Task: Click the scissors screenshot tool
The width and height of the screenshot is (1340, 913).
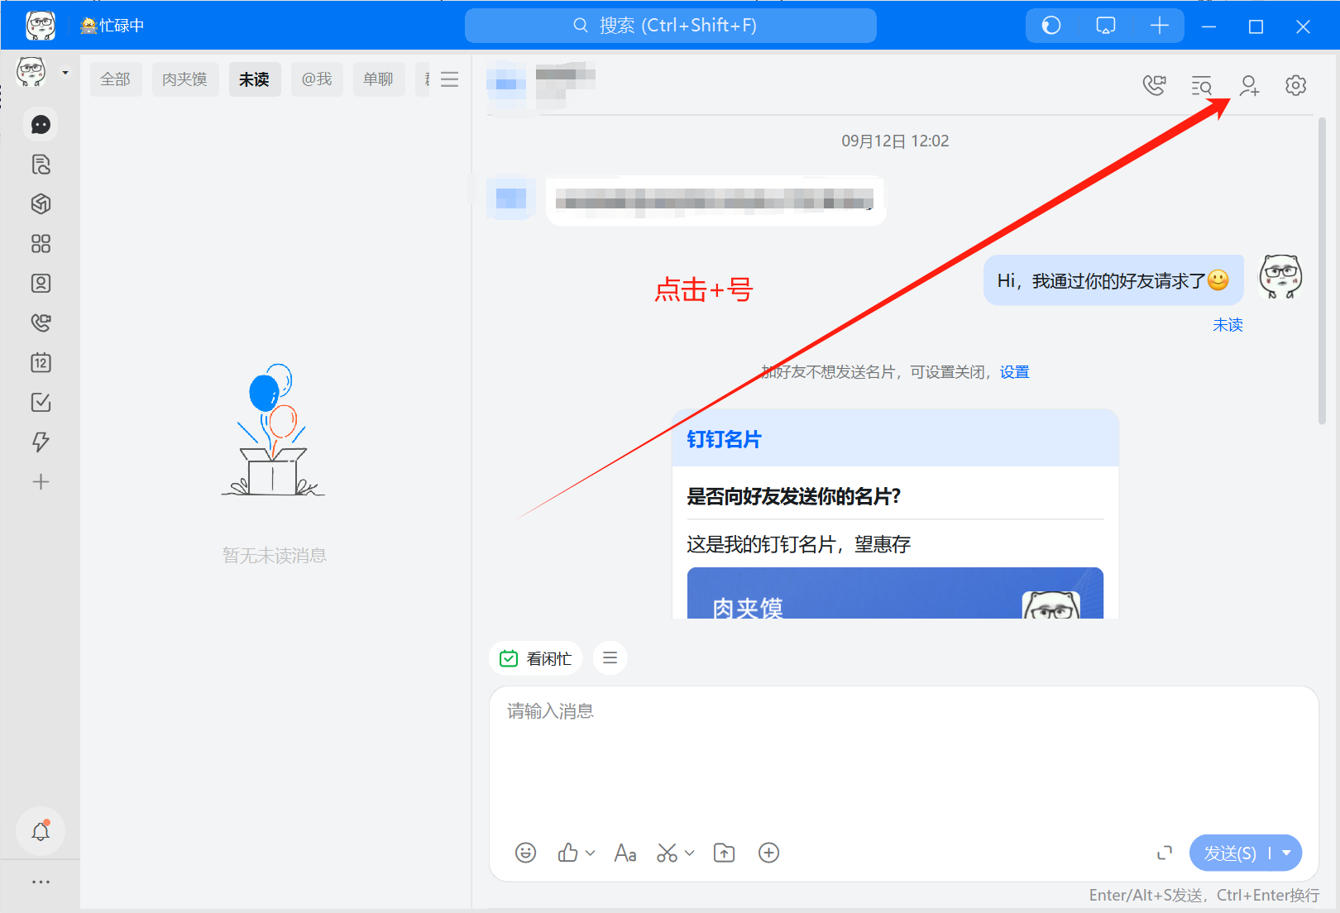Action: tap(667, 853)
